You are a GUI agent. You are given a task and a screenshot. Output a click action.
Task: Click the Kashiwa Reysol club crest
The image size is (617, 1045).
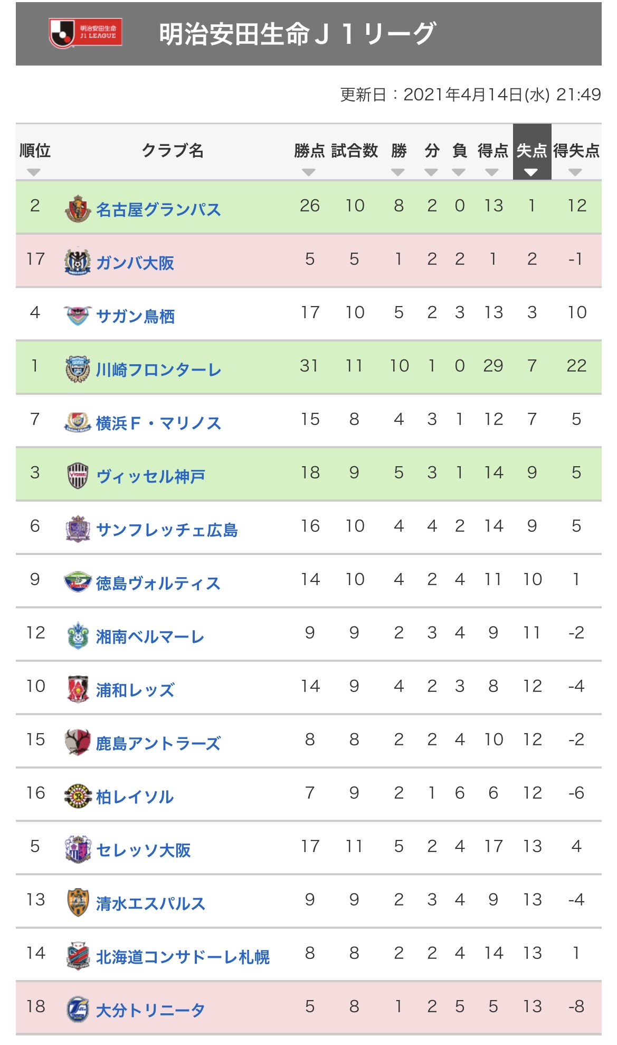(78, 796)
